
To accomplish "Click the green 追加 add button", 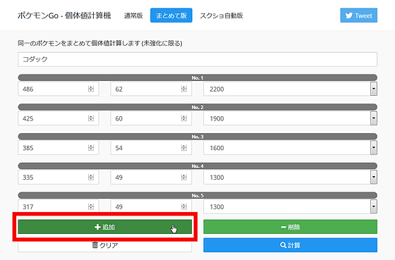I will click(105, 227).
